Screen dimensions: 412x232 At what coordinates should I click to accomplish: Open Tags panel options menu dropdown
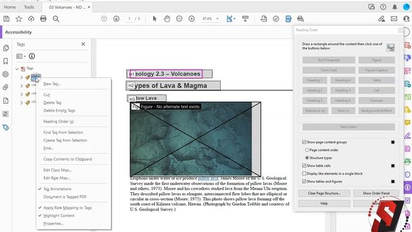(21, 56)
